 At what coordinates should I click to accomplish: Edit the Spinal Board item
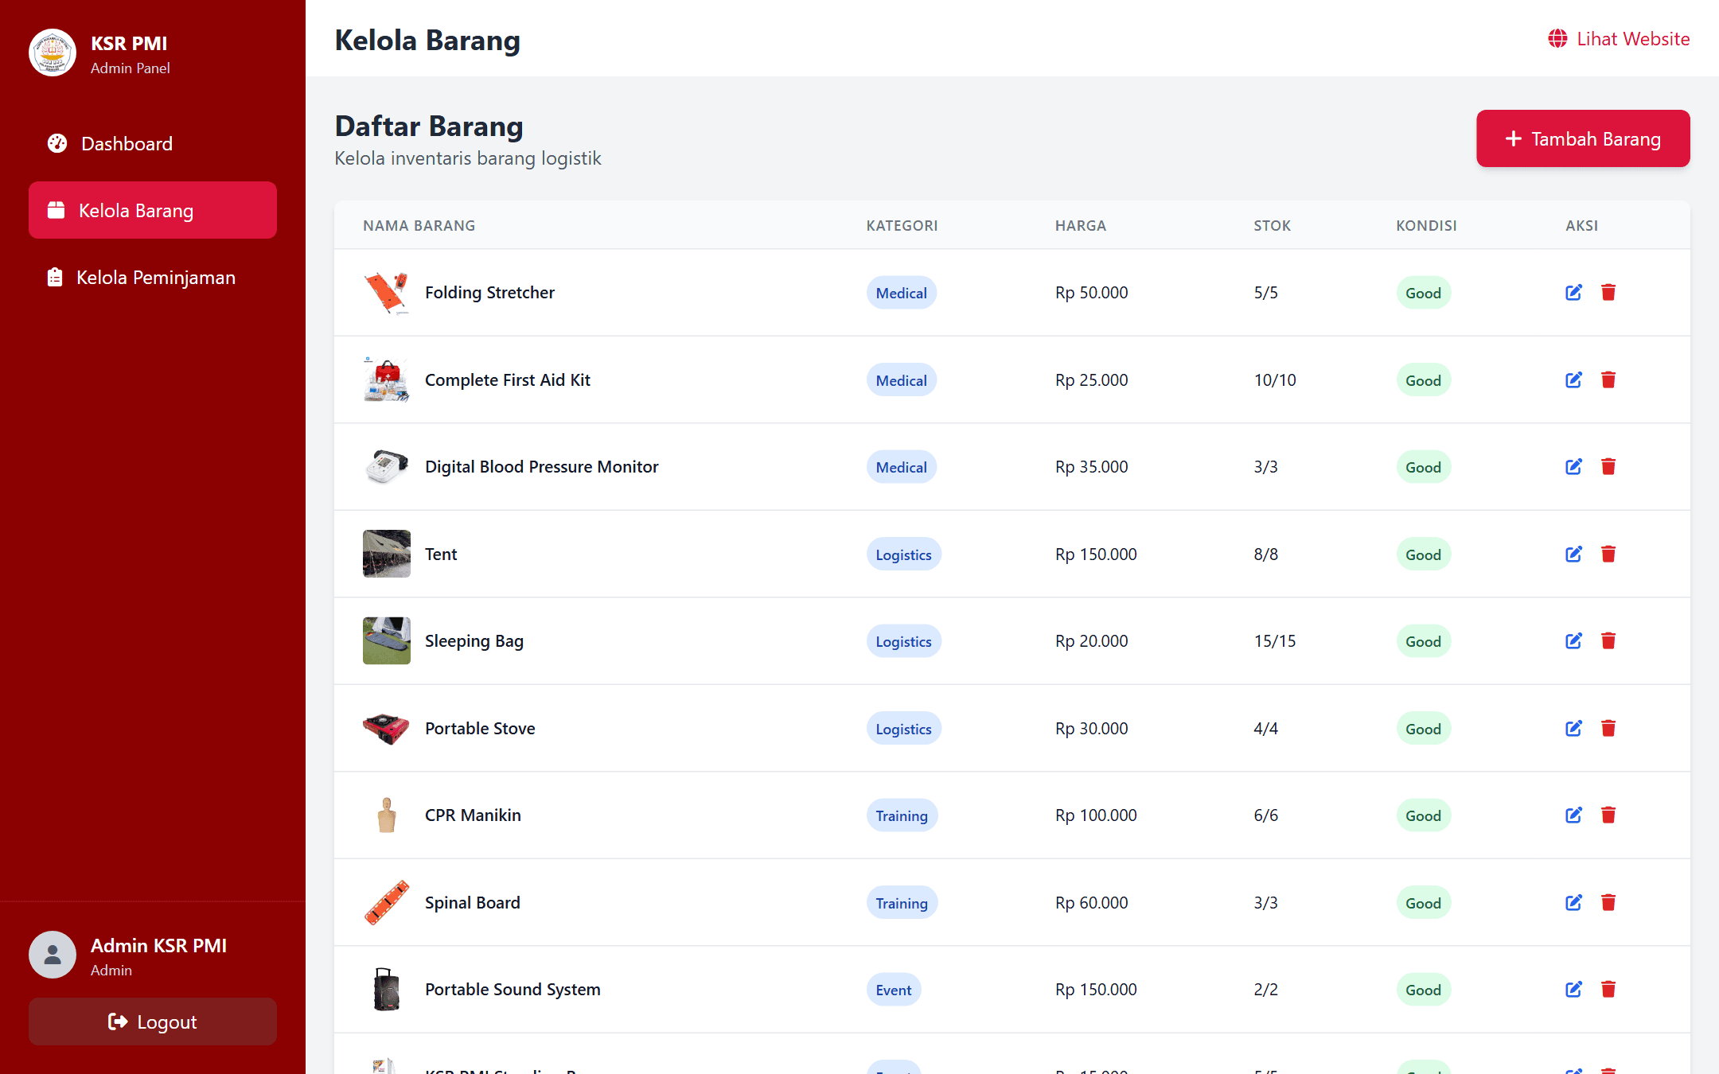1573,903
